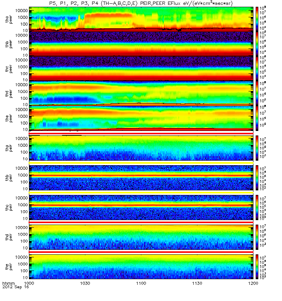Click the '1130' time axis label
This screenshot has width=282, height=301.
click(x=197, y=283)
